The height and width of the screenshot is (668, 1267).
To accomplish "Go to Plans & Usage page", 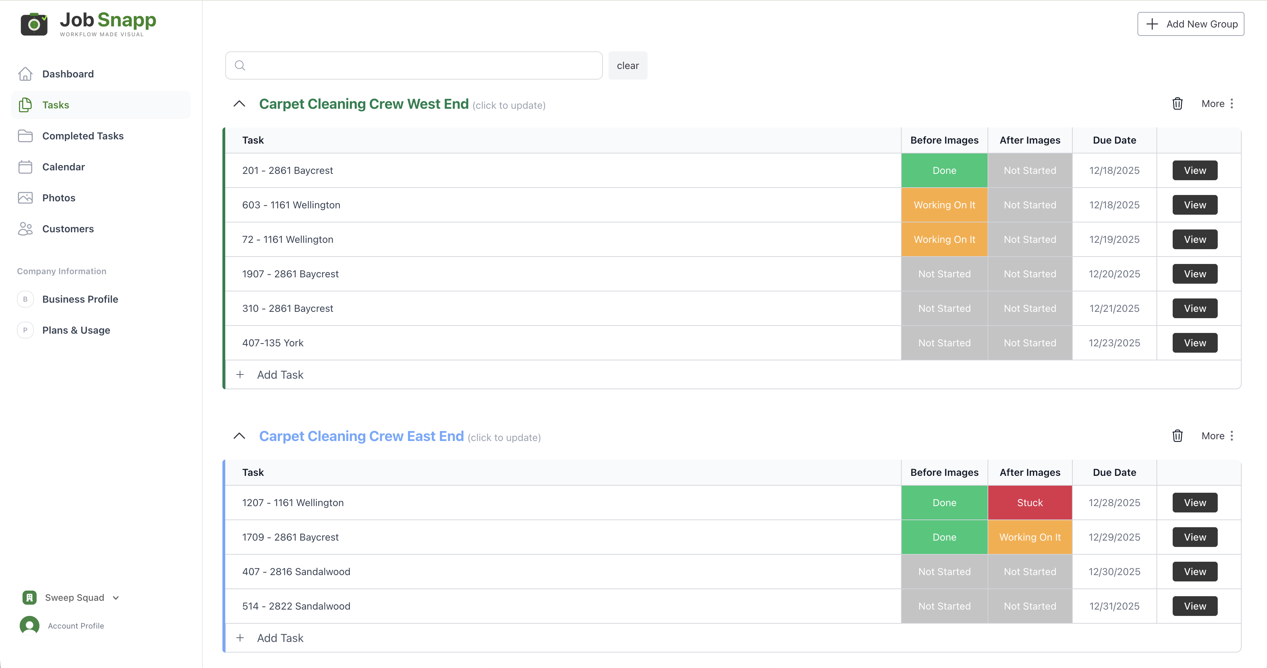I will [76, 330].
